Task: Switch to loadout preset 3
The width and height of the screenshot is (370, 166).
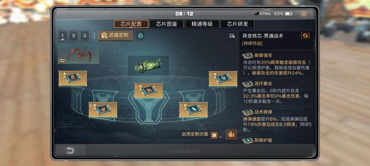Action: point(85,36)
